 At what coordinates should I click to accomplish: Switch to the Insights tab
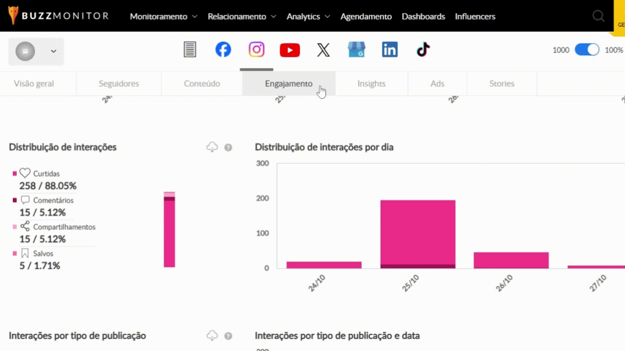point(371,84)
